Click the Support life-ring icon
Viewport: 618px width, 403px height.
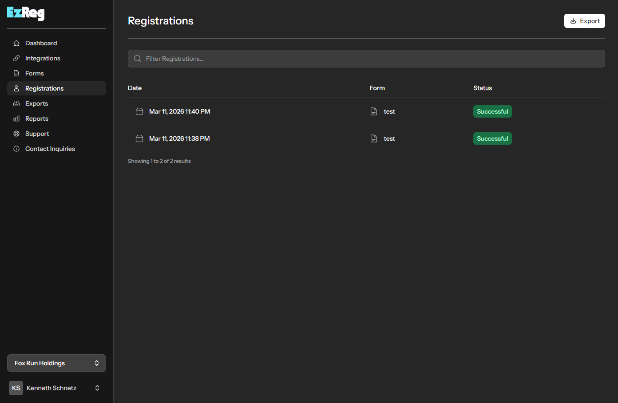[x=16, y=134]
